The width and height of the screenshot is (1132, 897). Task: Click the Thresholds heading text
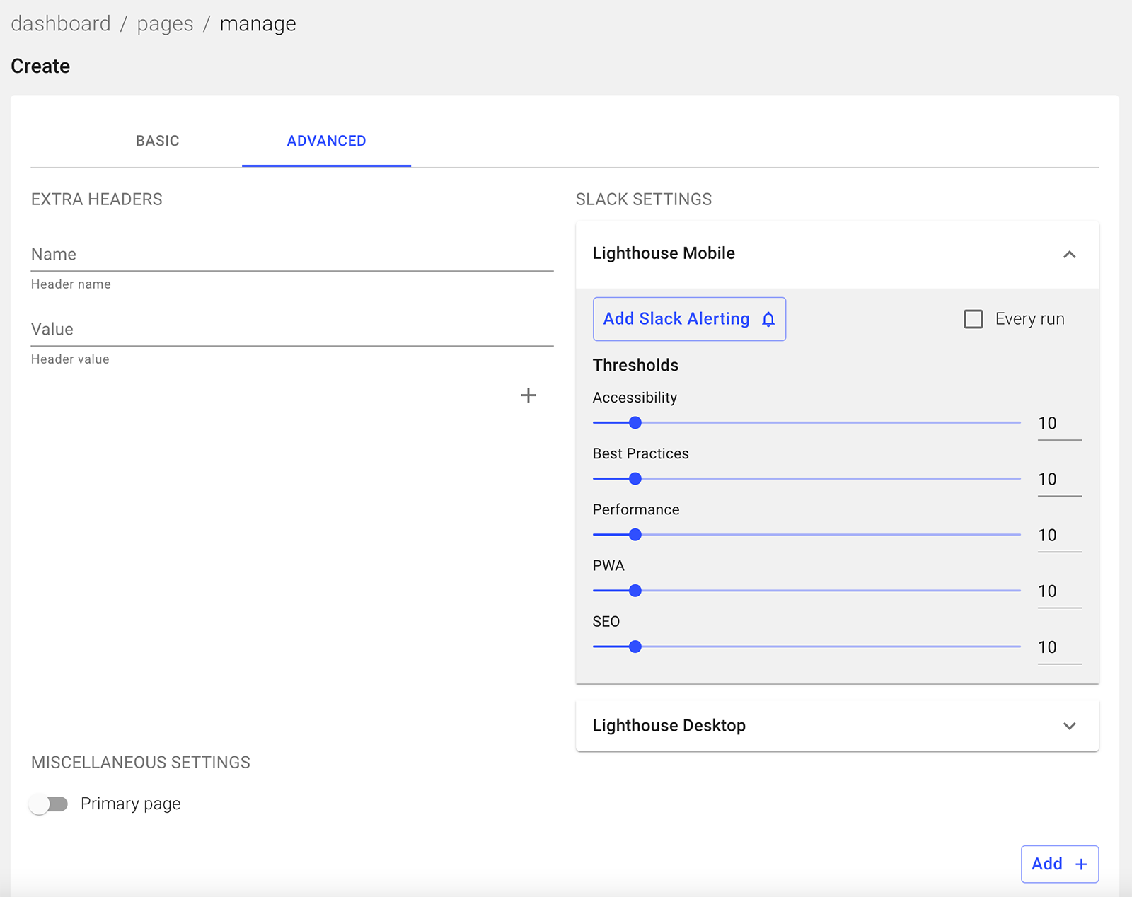tap(635, 365)
